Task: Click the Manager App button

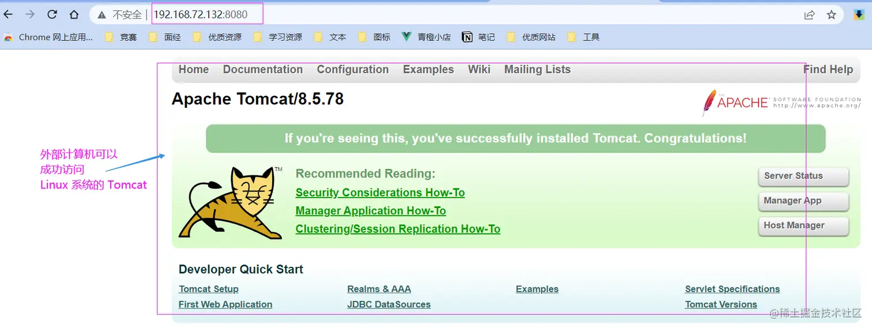Action: pos(803,201)
